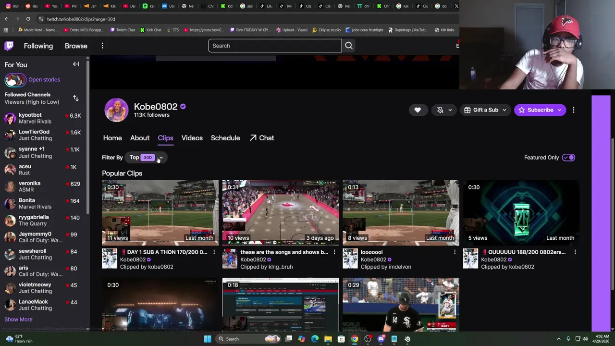Click browser back arrow
615x346 pixels.
coord(6,19)
